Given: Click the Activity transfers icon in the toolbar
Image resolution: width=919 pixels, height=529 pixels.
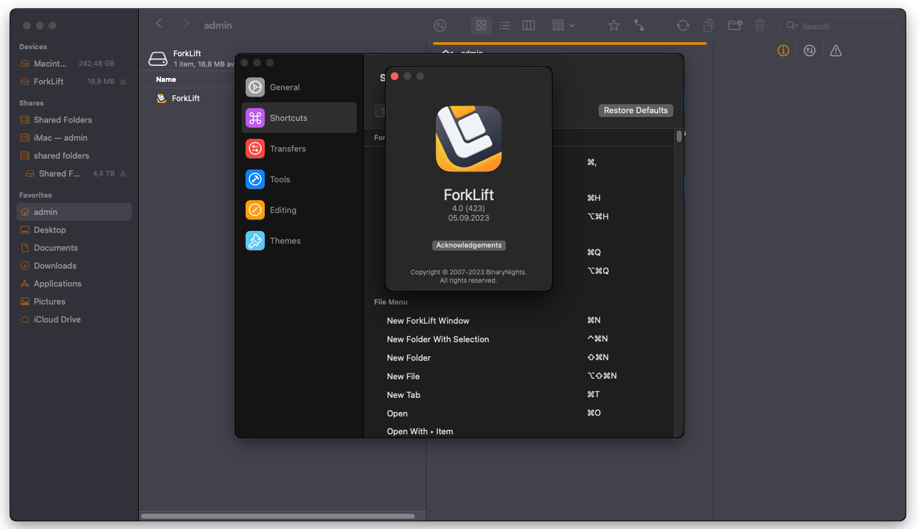Looking at the screenshot, I should pos(440,26).
